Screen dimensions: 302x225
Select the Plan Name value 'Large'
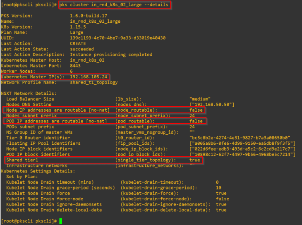[x=78, y=32]
